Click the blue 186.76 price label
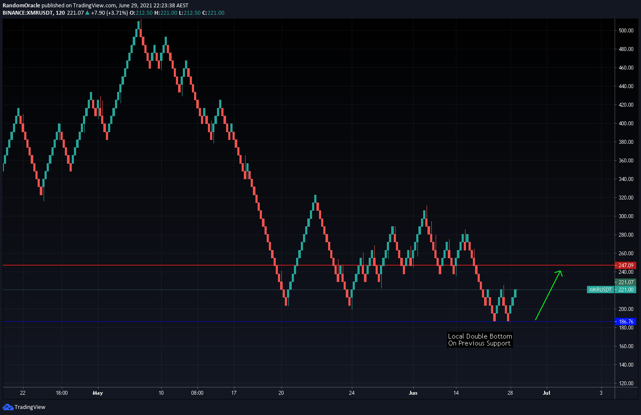 point(625,321)
